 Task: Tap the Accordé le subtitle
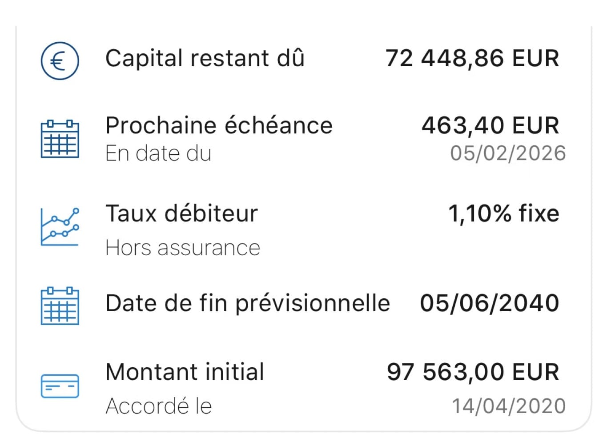[x=159, y=406]
